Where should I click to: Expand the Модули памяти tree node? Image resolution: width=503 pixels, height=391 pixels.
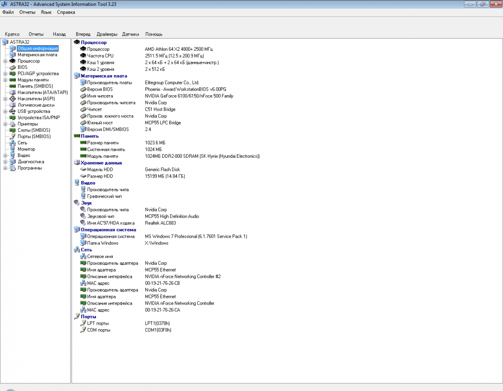point(5,80)
